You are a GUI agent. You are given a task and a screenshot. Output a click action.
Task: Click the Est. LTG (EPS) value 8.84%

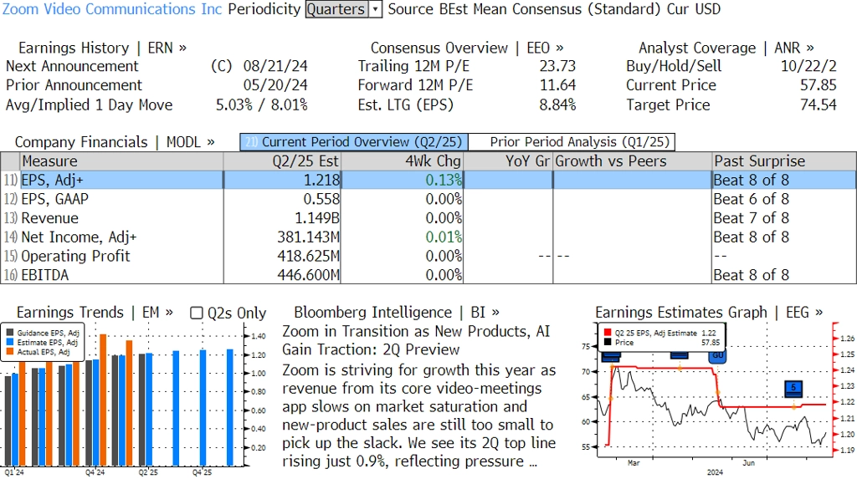click(x=557, y=104)
